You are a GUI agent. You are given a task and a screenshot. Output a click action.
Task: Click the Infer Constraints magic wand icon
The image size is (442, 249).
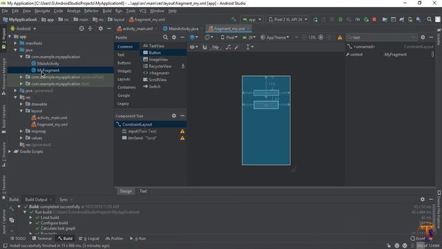coord(237,47)
